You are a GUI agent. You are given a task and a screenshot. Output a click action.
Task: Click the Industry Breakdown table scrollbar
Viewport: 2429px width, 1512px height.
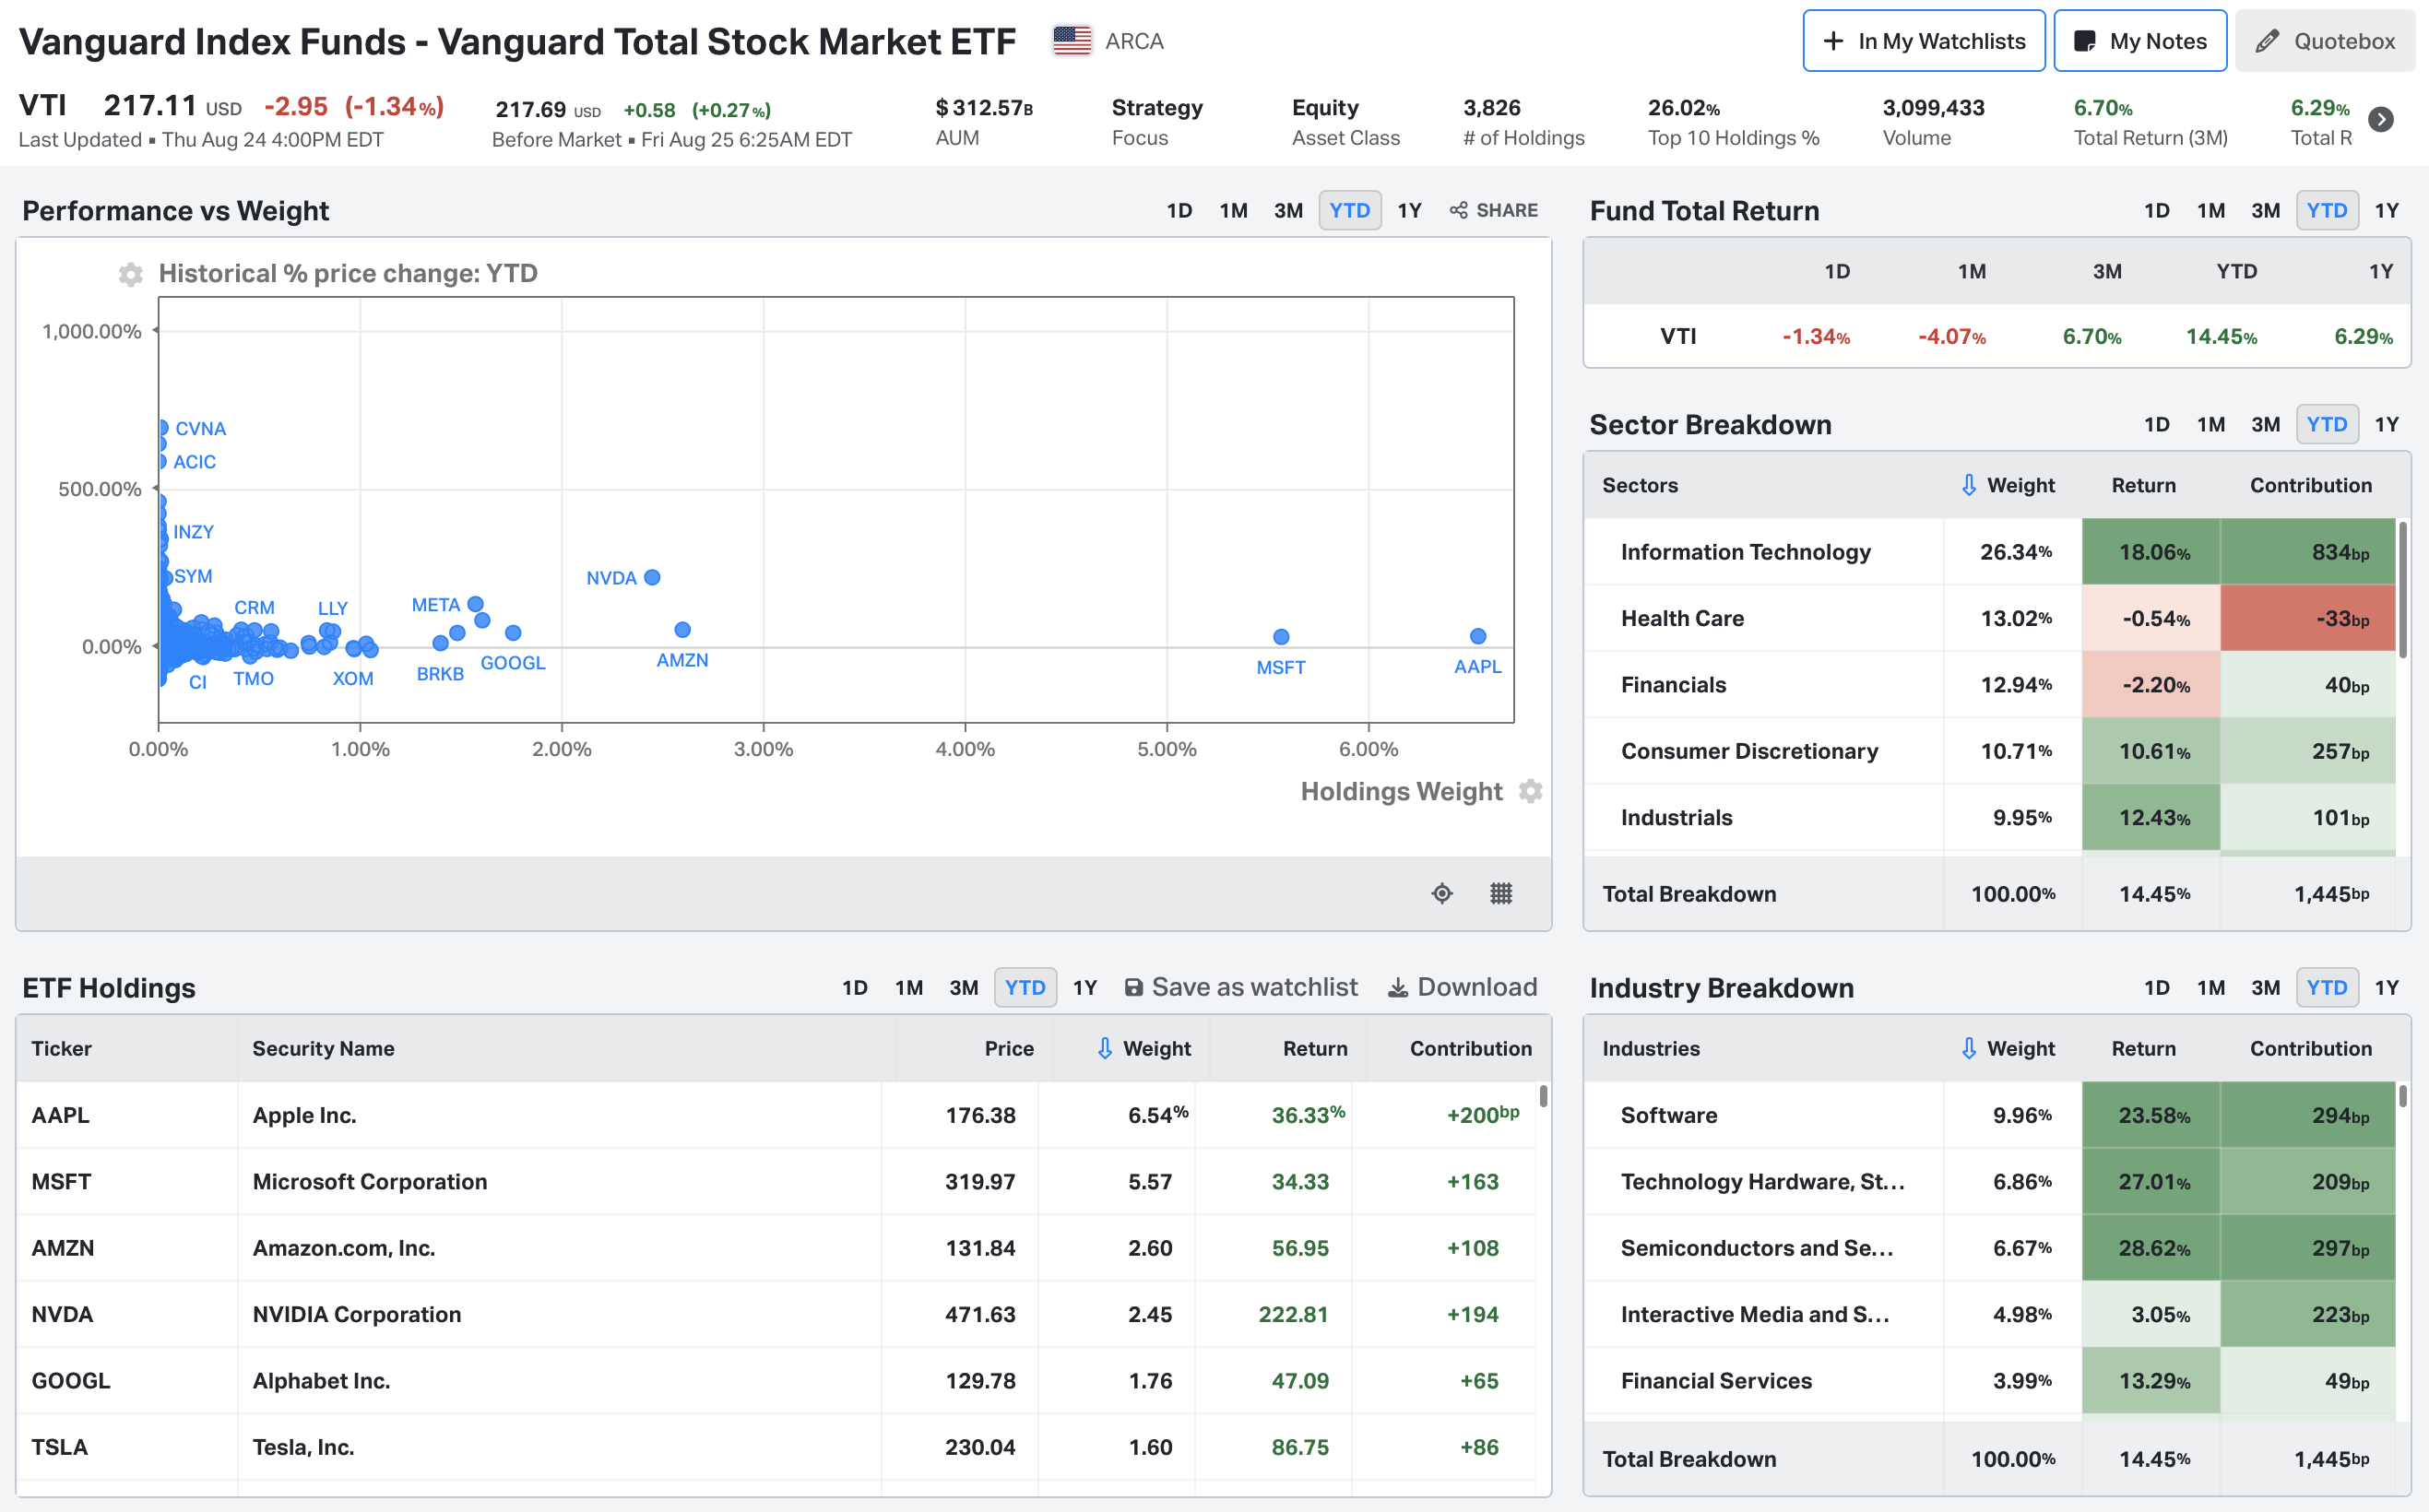[2402, 1096]
